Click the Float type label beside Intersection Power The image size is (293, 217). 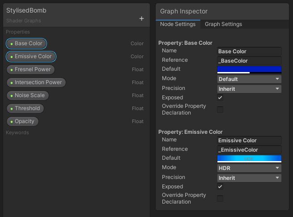click(x=137, y=82)
